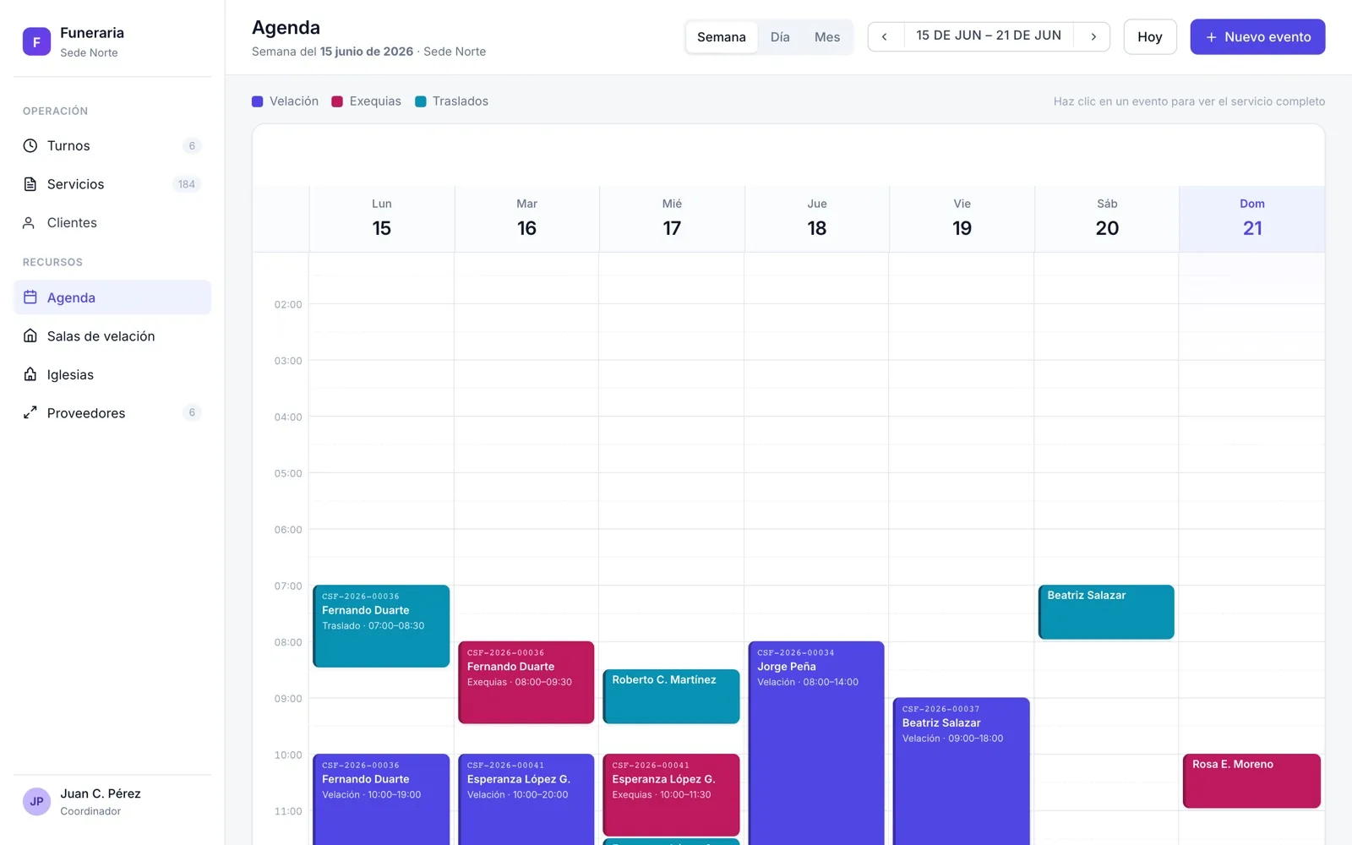Screen dimensions: 1352x845
Task: Open Proveedores in the sidebar
Action: click(x=112, y=412)
